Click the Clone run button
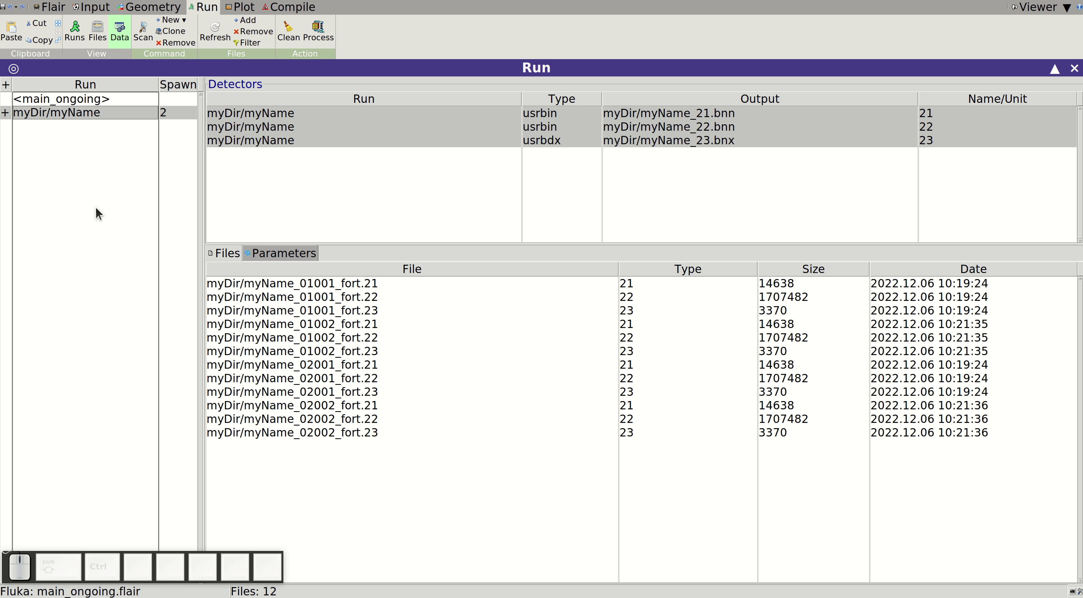The image size is (1083, 598). click(171, 31)
